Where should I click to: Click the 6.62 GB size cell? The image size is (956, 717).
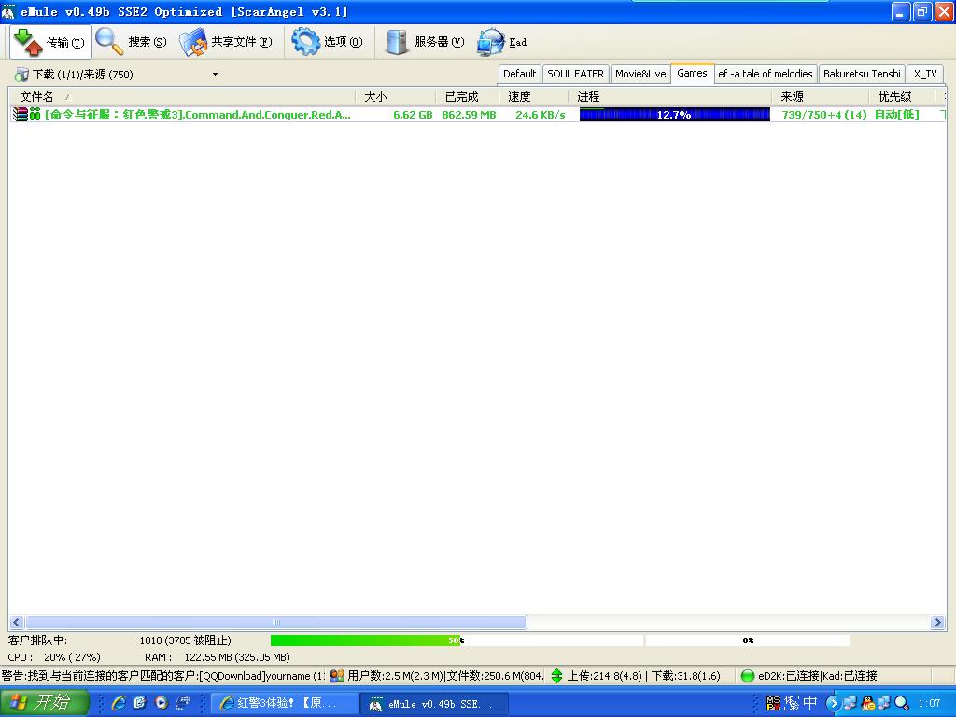tap(412, 115)
